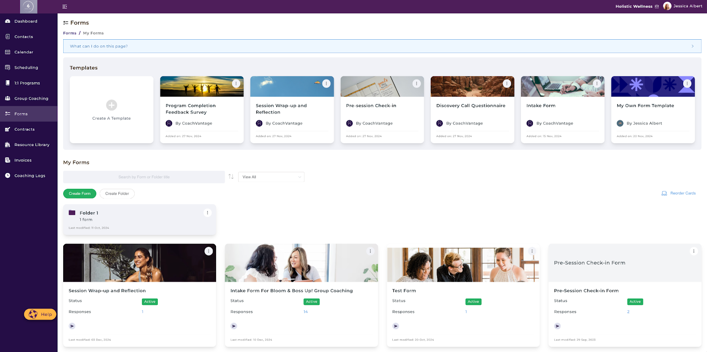The height and width of the screenshot is (352, 707).
Task: Toggle the sidebar collapse hamburger icon
Action: point(65,7)
